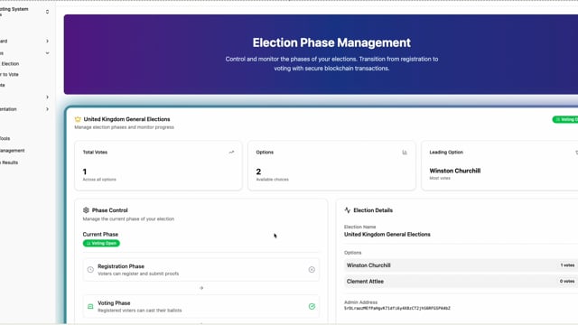Click the clock icon in Registration Phase row
The height and width of the screenshot is (325, 578).
[90, 269]
